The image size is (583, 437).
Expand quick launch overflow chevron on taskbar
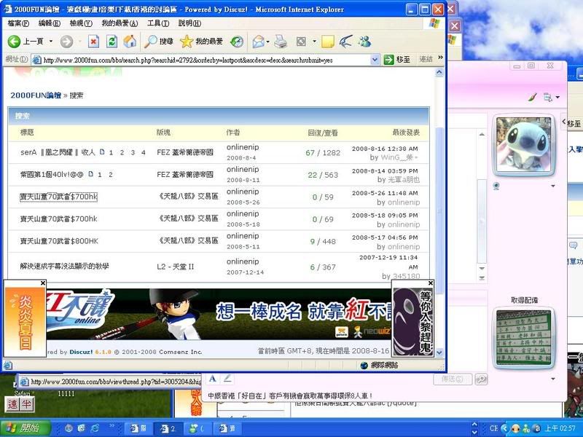tap(111, 425)
